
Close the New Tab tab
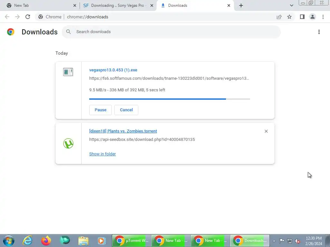click(75, 5)
